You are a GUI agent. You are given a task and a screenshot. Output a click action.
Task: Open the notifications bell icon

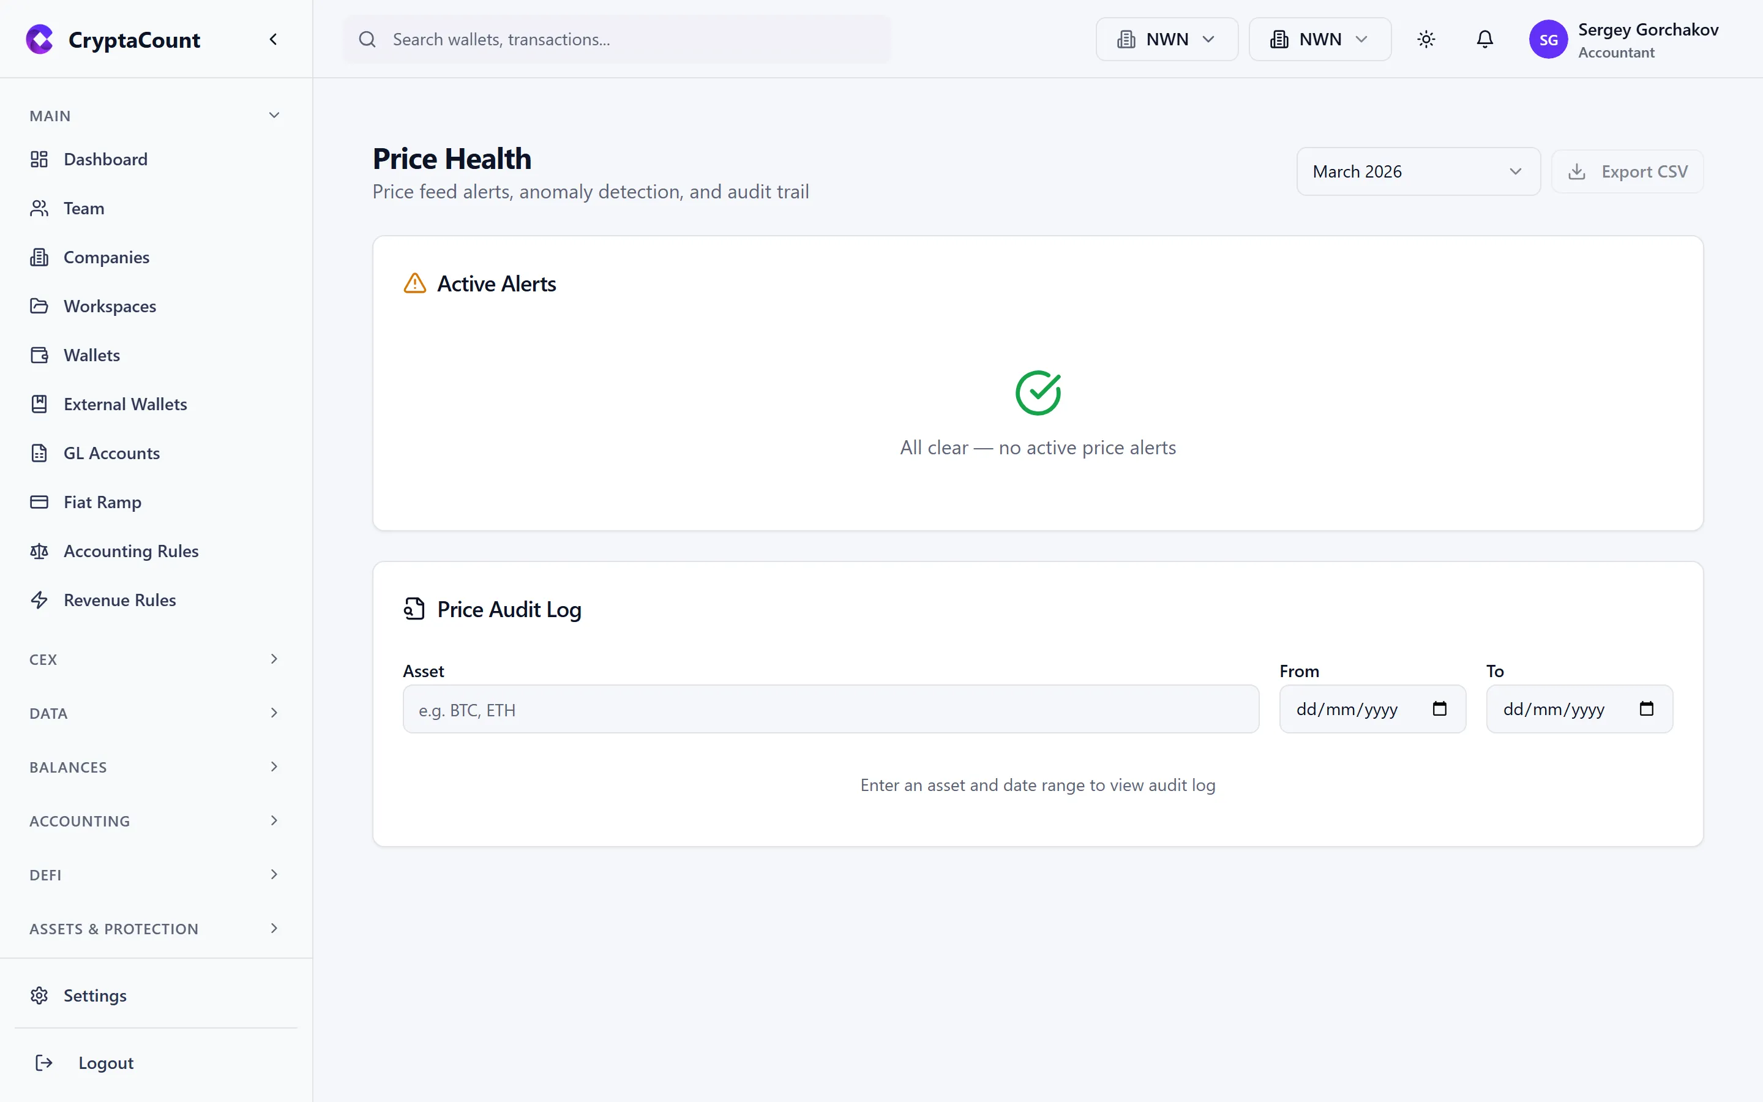coord(1484,39)
